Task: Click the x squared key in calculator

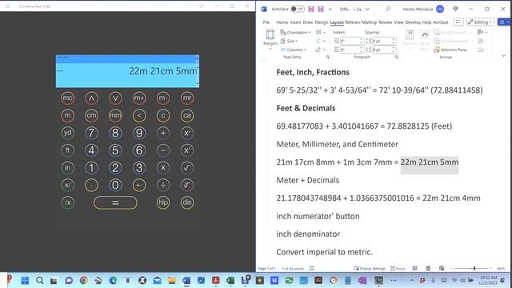Action: pos(187,133)
